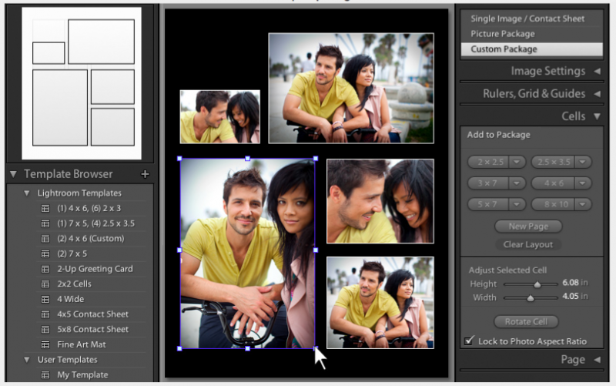The height and width of the screenshot is (386, 616).
Task: Switch to Single Image / Contact Sheet layout
Action: (x=527, y=18)
